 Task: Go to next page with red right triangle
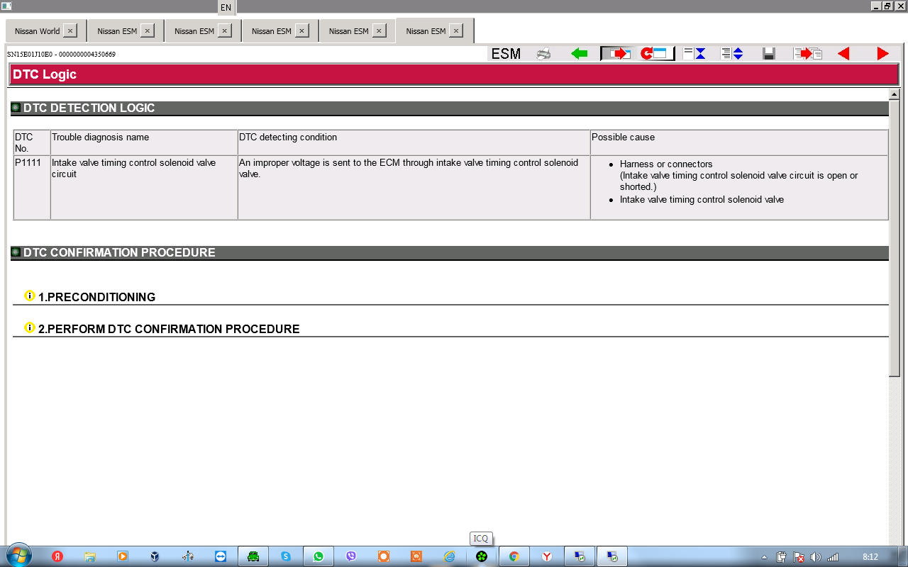[x=882, y=54]
